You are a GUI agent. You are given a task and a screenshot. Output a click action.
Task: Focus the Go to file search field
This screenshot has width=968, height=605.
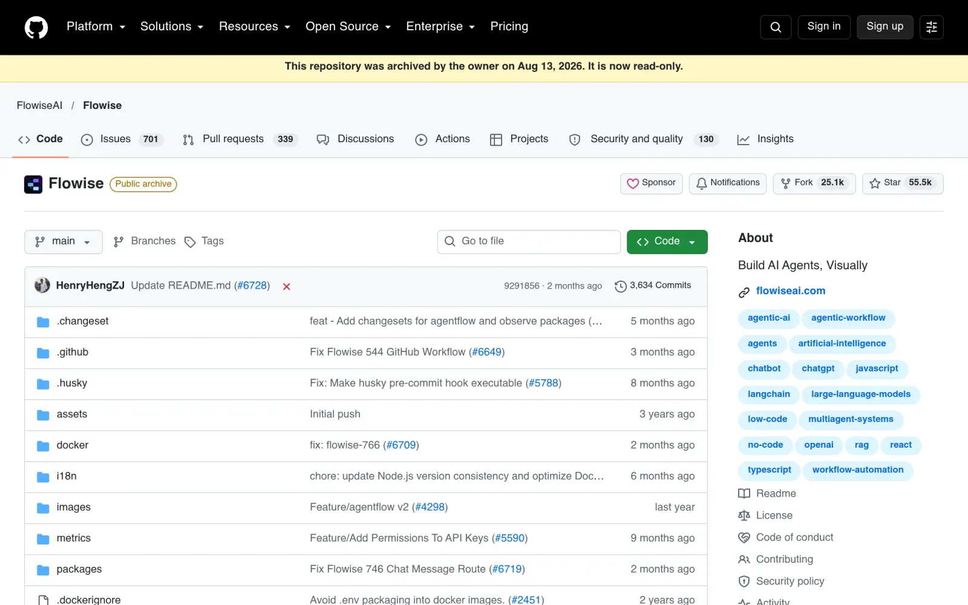529,242
